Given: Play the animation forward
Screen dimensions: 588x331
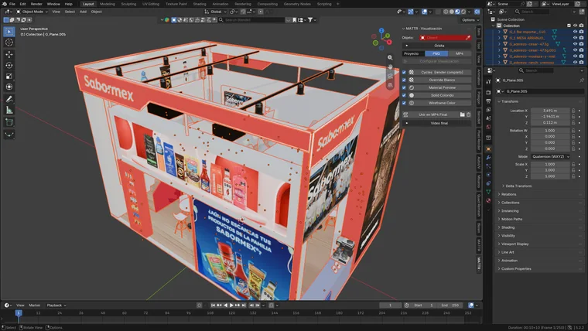Looking at the screenshot, I should click(231, 305).
